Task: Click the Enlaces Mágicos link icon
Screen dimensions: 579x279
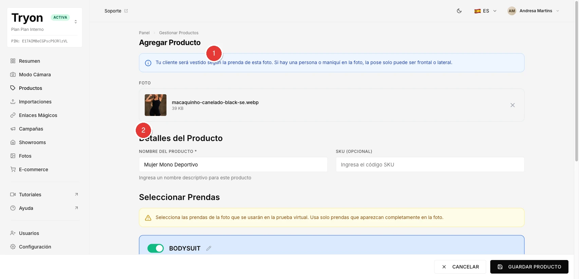Action: (13, 115)
